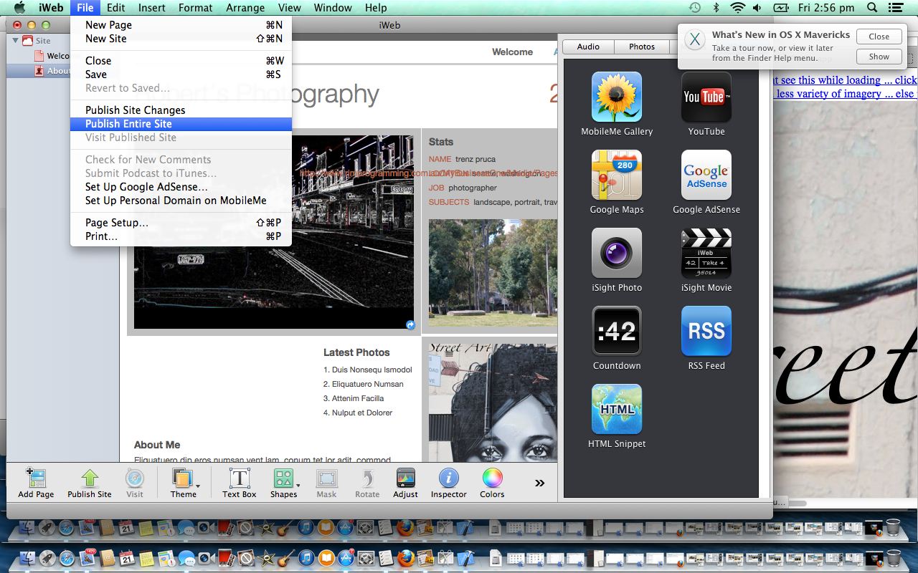Insert the YouTube widget
This screenshot has height=573, width=918.
click(x=706, y=97)
